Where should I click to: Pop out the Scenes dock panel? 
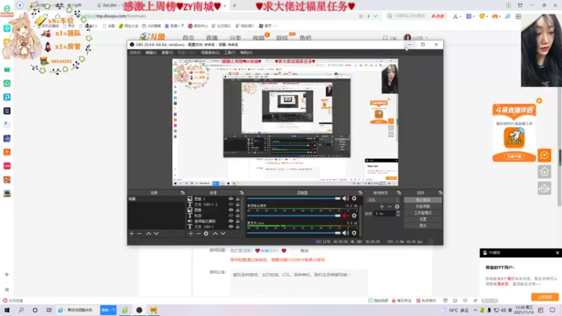183,192
